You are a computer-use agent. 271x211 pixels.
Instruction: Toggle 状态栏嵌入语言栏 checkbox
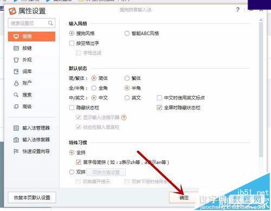coord(79,127)
